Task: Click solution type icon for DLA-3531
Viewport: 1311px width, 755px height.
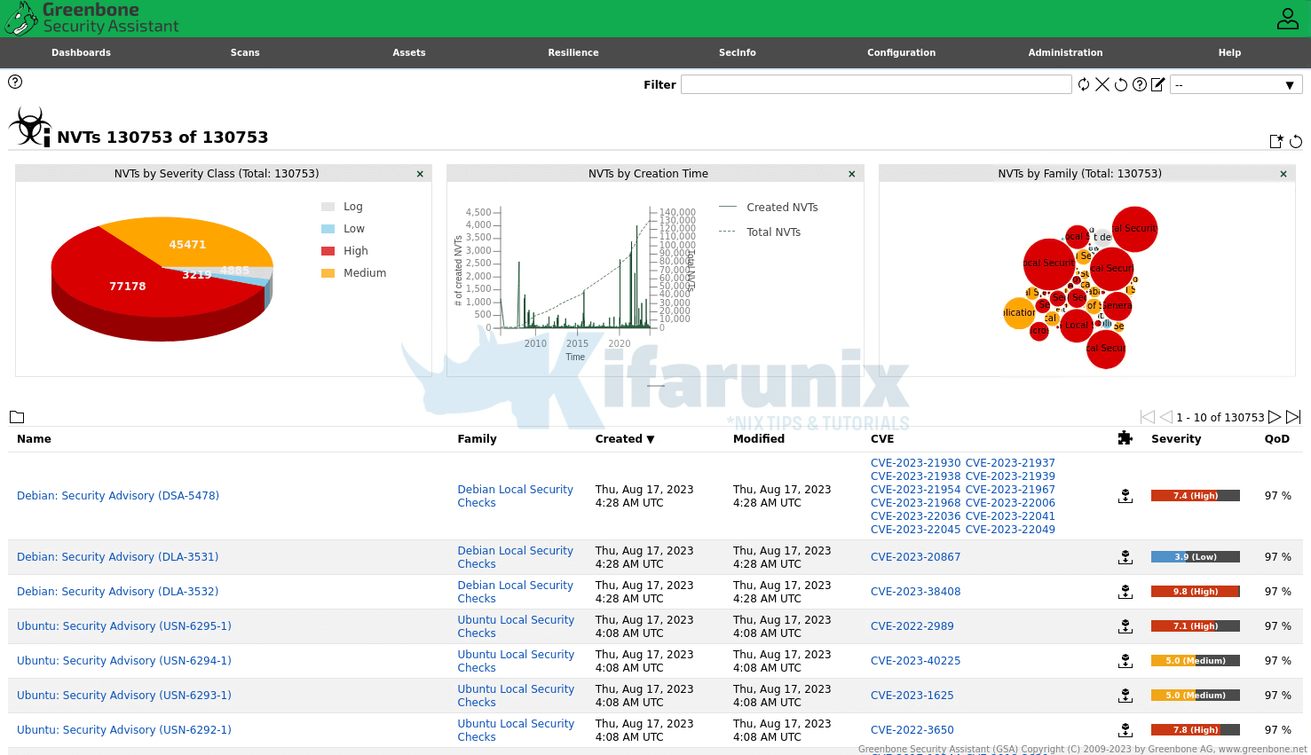Action: click(x=1125, y=557)
